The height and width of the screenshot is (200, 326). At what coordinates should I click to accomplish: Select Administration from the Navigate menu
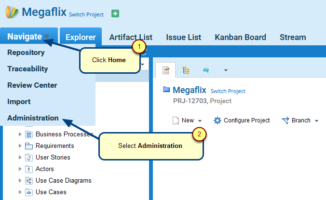point(33,118)
